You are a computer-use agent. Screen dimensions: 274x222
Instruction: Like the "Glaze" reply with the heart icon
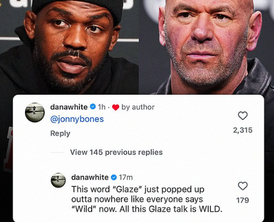[x=243, y=186]
